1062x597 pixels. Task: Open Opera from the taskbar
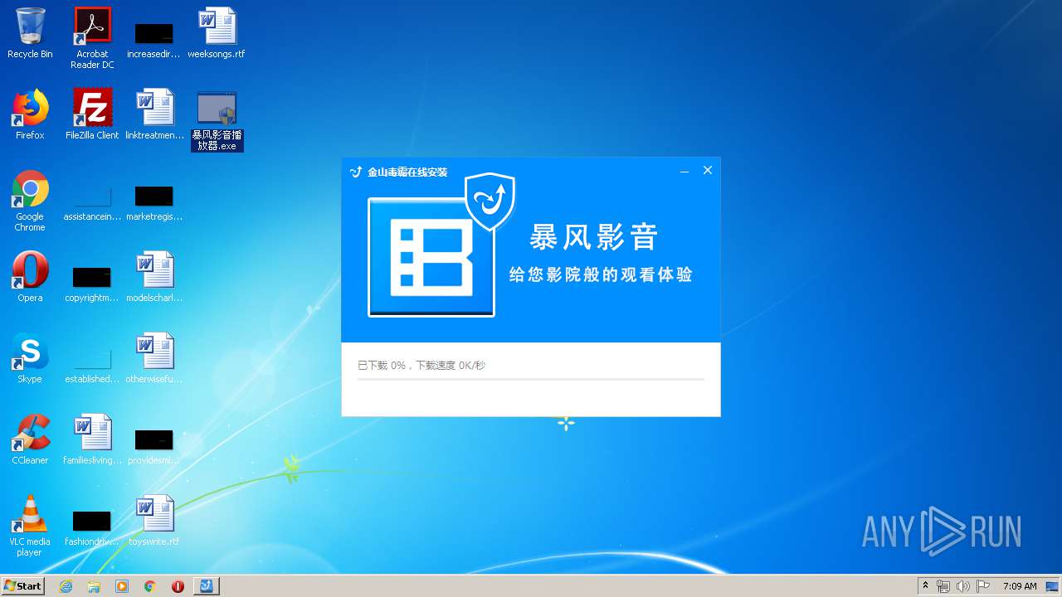(178, 586)
